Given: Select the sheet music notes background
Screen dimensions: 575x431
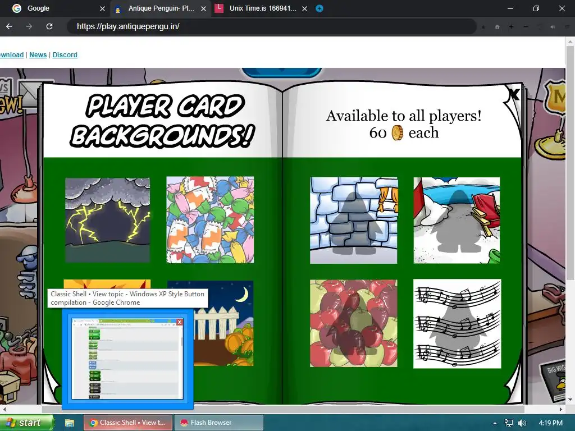Looking at the screenshot, I should point(457,324).
